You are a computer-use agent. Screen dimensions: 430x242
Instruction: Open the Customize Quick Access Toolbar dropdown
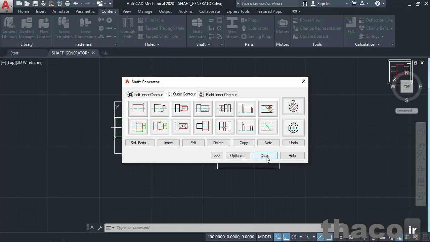110,4
